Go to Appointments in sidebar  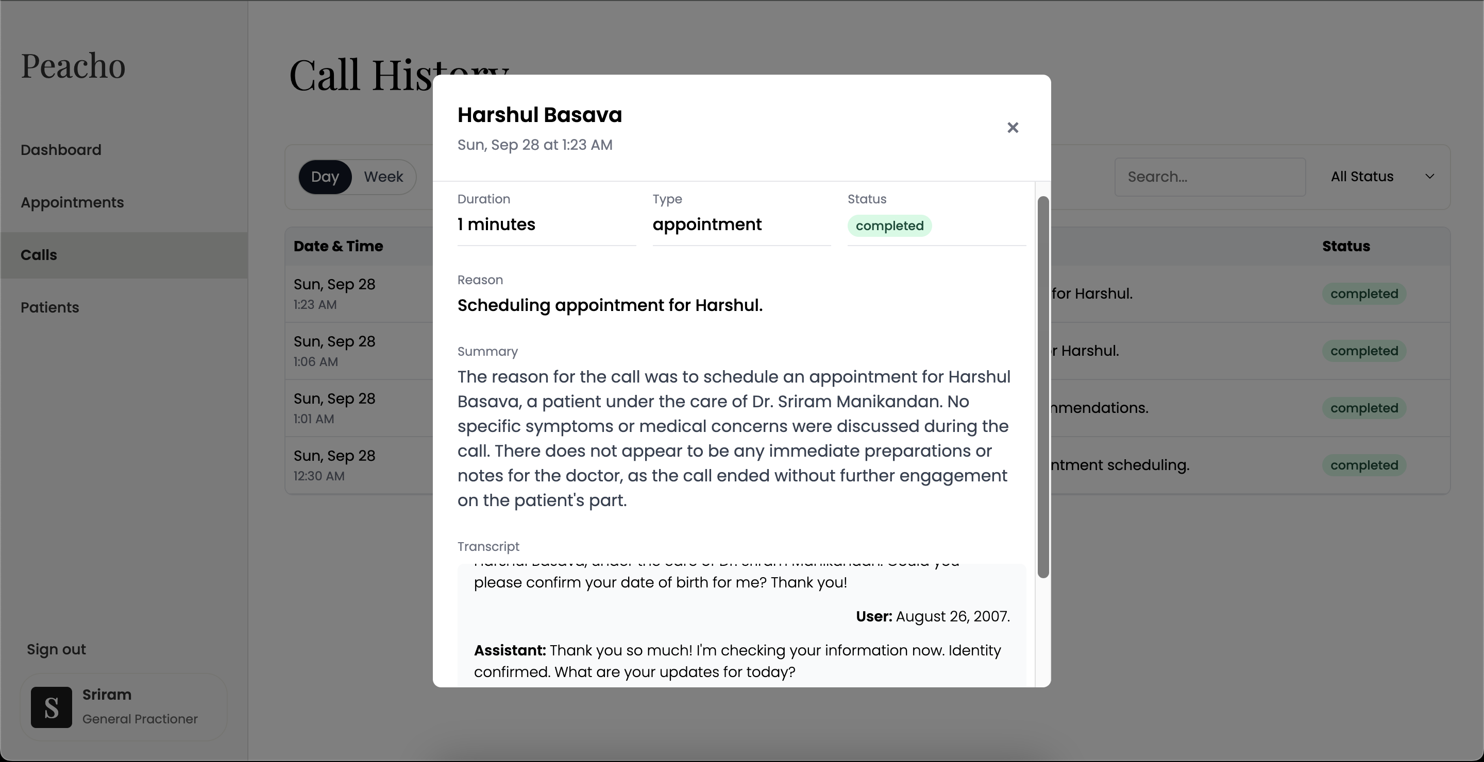click(x=72, y=202)
